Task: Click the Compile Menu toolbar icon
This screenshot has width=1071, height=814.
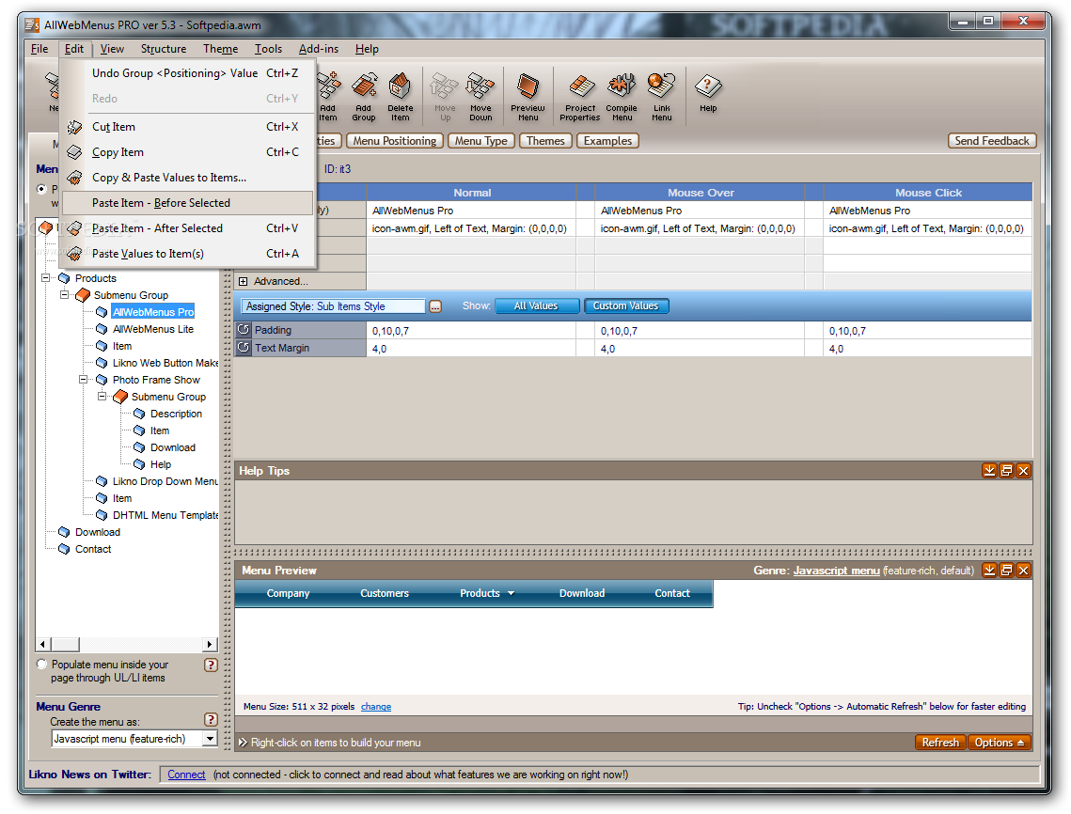Action: click(x=622, y=96)
